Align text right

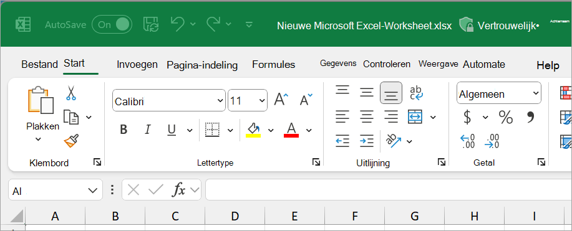391,116
